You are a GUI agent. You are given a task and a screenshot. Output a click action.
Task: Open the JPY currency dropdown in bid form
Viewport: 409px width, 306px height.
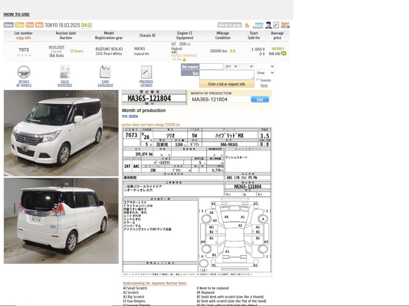point(231,67)
